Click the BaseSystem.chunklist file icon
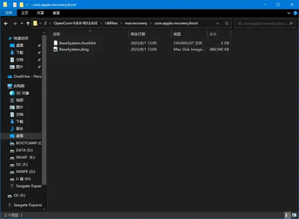Screen dimensions: 299x219 [x=55, y=43]
